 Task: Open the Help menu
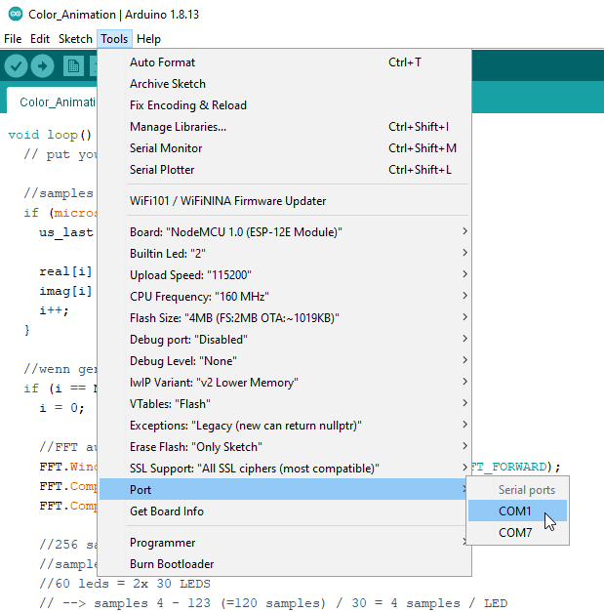(x=148, y=39)
